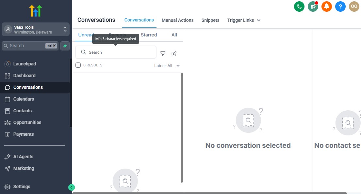Viewport: 361px width, 194px height.
Task: View the Starred conversations tab
Action: pos(149,35)
